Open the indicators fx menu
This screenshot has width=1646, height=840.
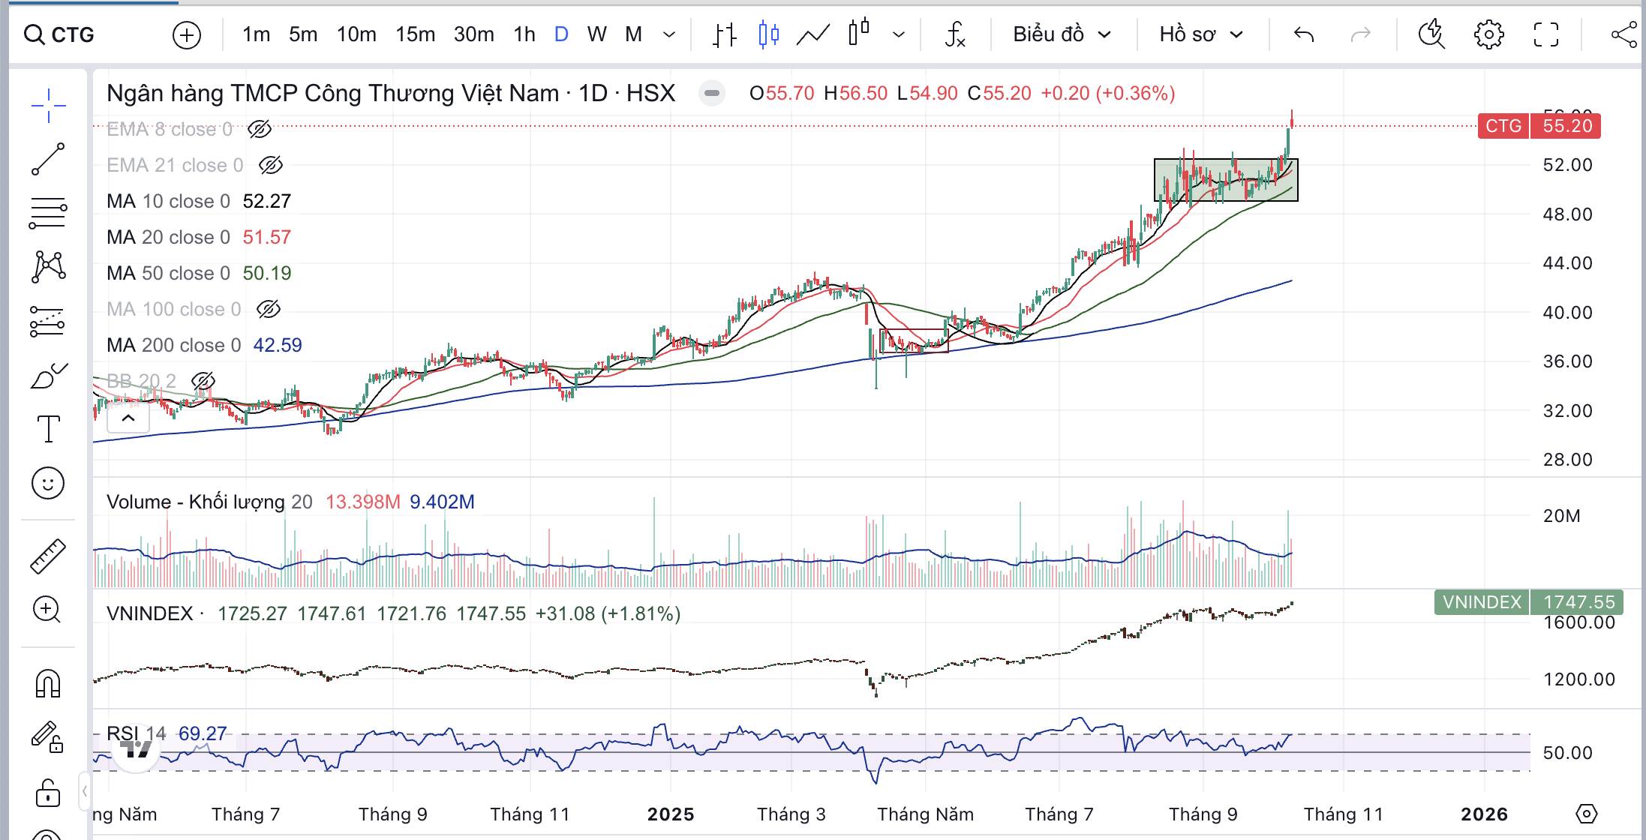(954, 34)
